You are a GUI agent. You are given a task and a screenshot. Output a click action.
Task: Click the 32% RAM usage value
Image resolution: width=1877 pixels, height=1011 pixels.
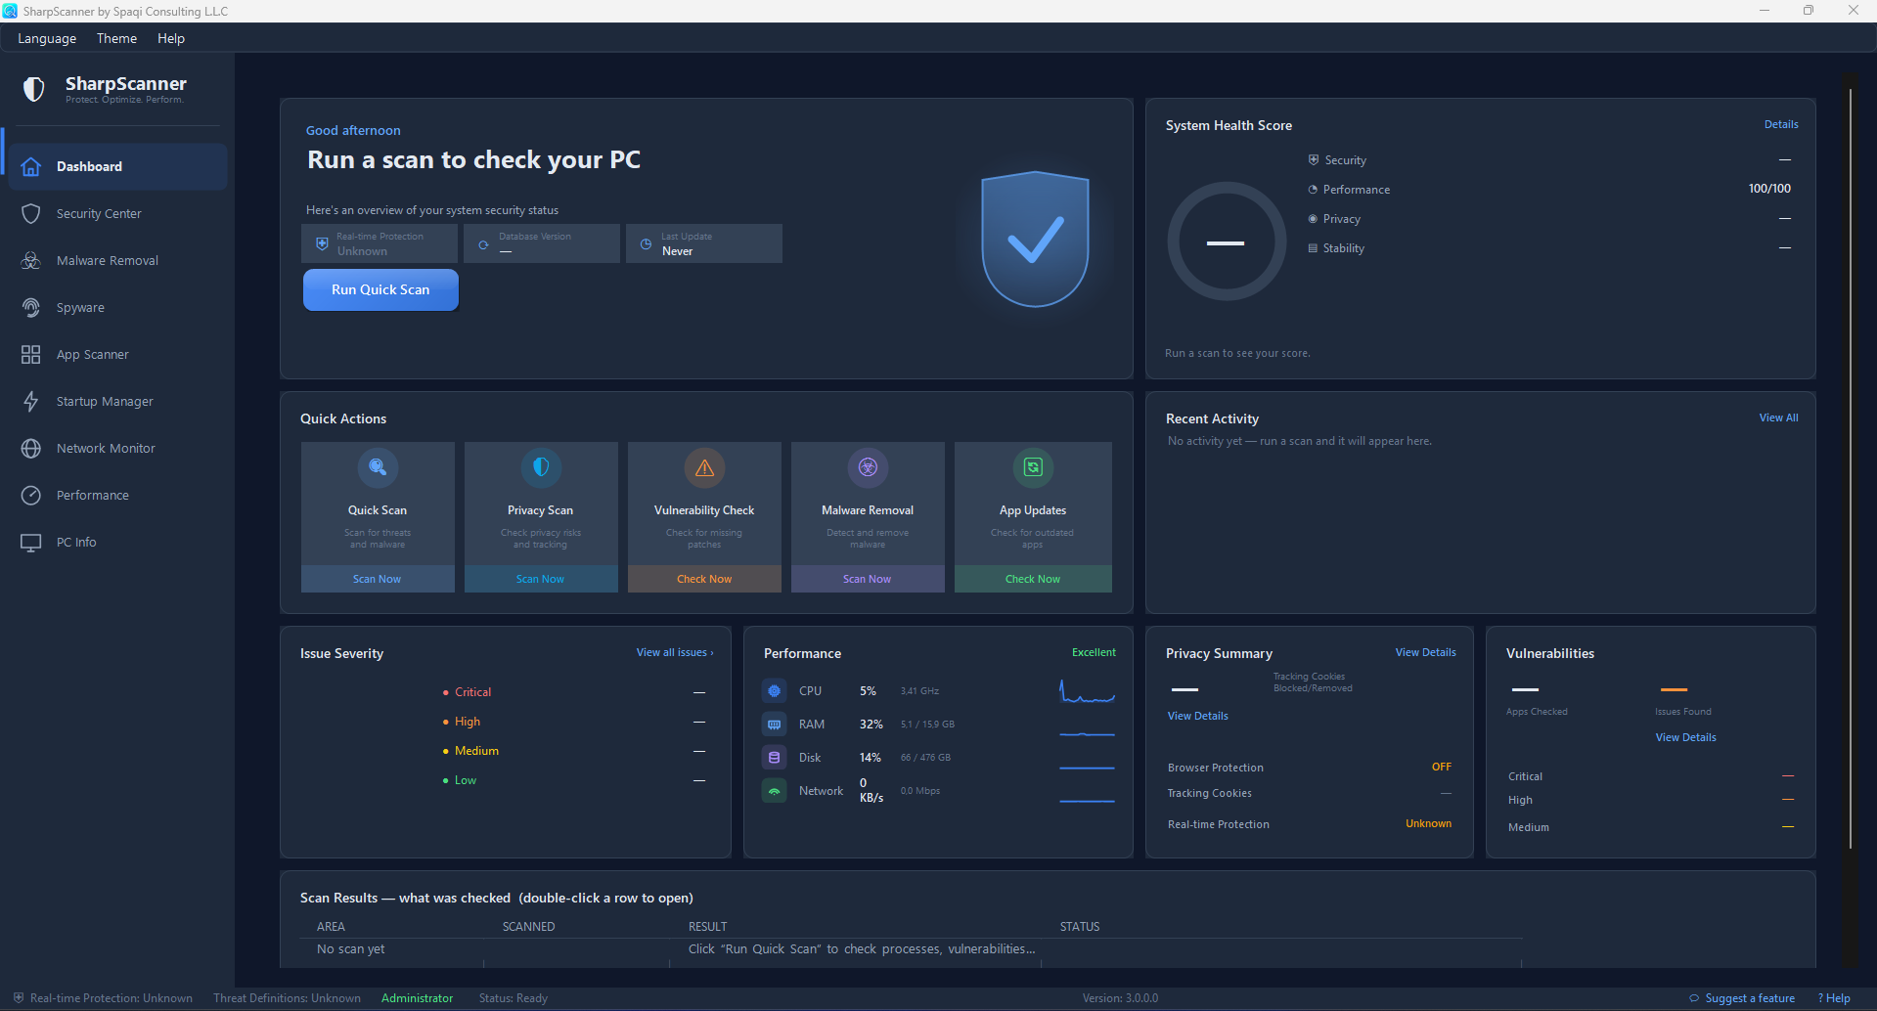click(x=871, y=725)
